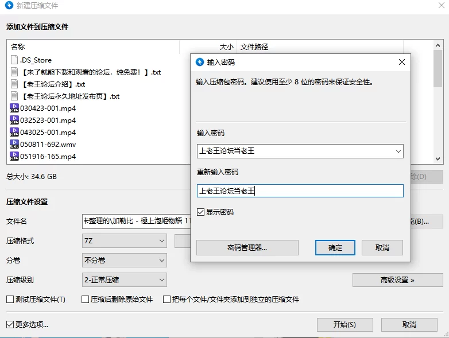
Task: Click MP4 icon of 043025-001.mp4
Action: 14,132
